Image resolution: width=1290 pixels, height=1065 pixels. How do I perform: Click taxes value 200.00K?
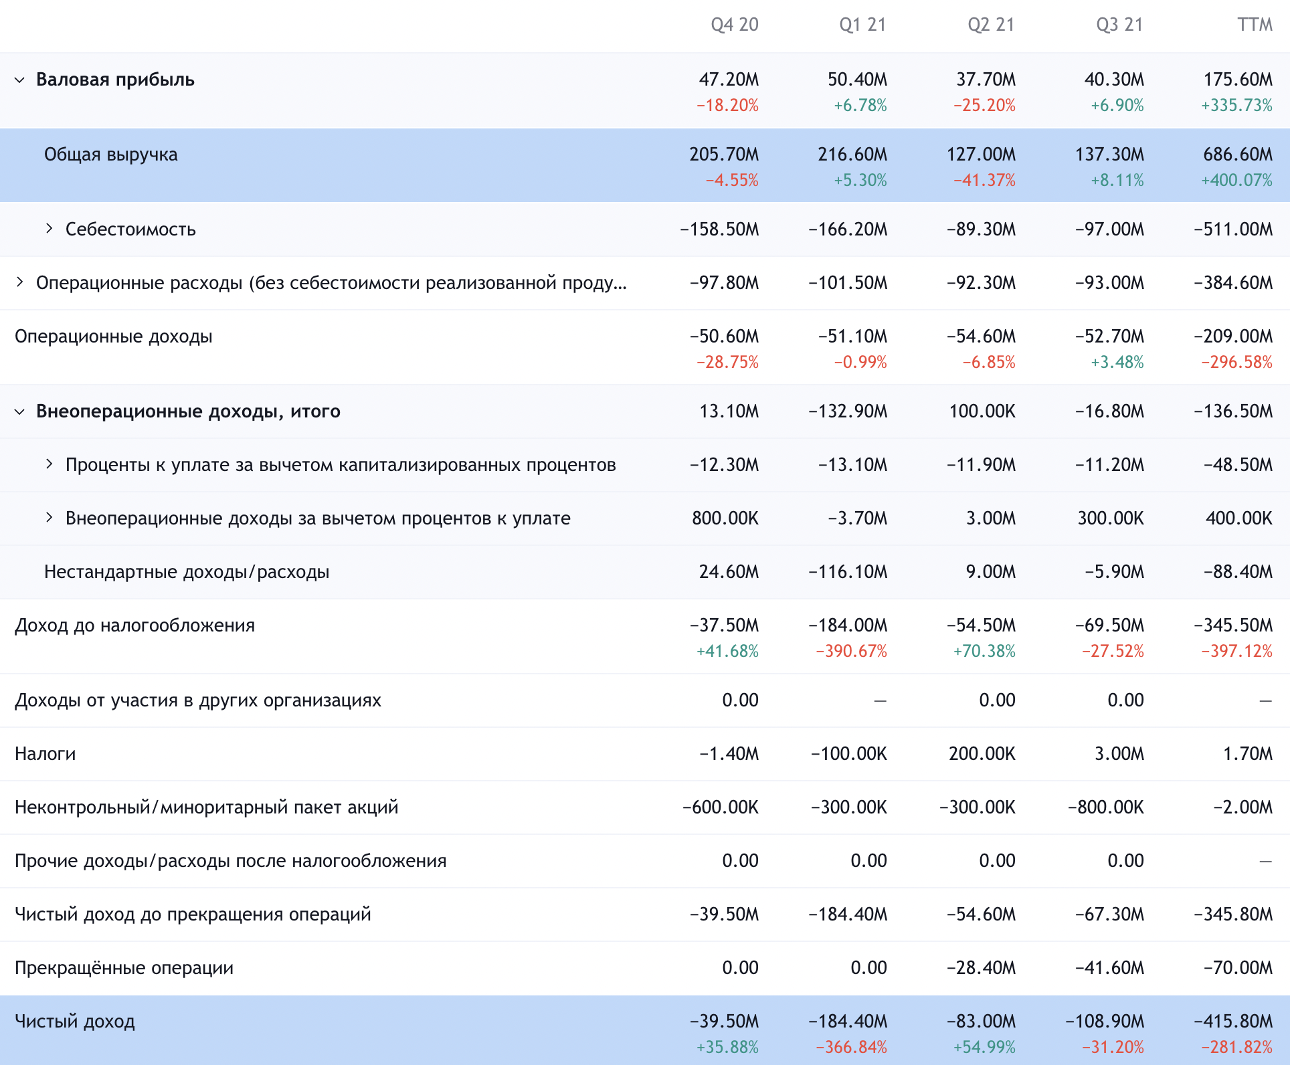[x=982, y=754]
